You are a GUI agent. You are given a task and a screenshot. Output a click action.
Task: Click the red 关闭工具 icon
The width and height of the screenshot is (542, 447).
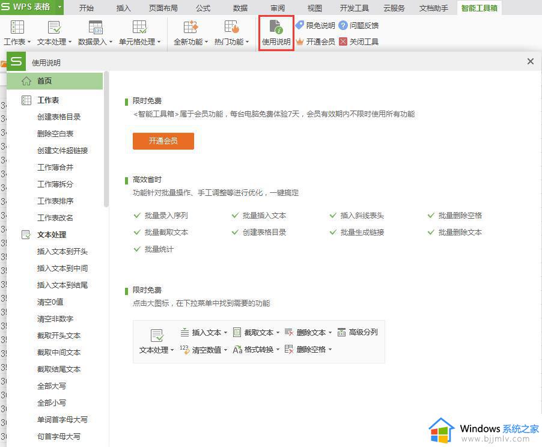[x=343, y=42]
